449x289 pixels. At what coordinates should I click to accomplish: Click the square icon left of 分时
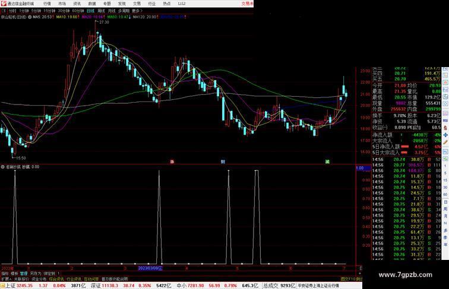click(x=4, y=11)
